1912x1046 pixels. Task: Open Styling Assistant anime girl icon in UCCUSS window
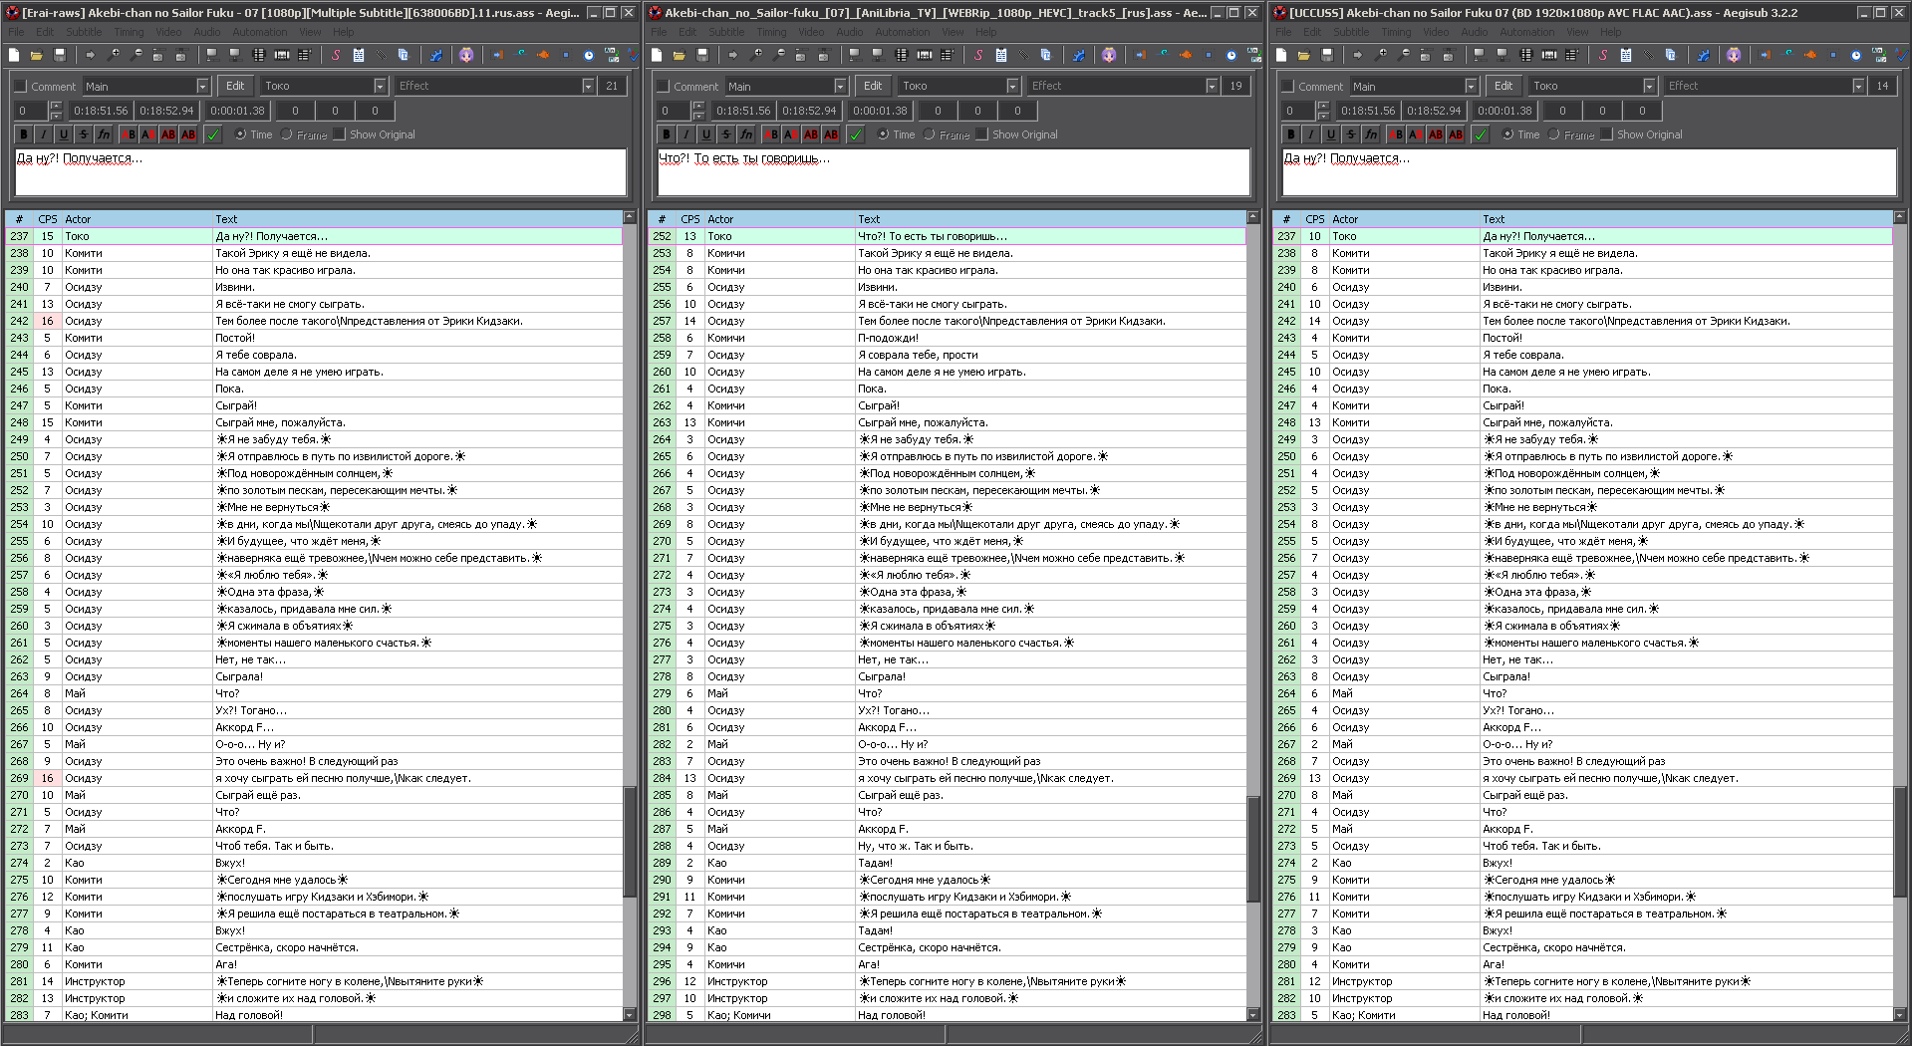pyautogui.click(x=1734, y=55)
